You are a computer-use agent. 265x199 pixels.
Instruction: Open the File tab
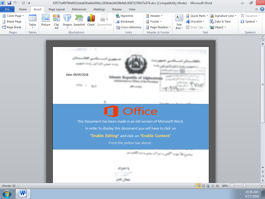pos(7,9)
